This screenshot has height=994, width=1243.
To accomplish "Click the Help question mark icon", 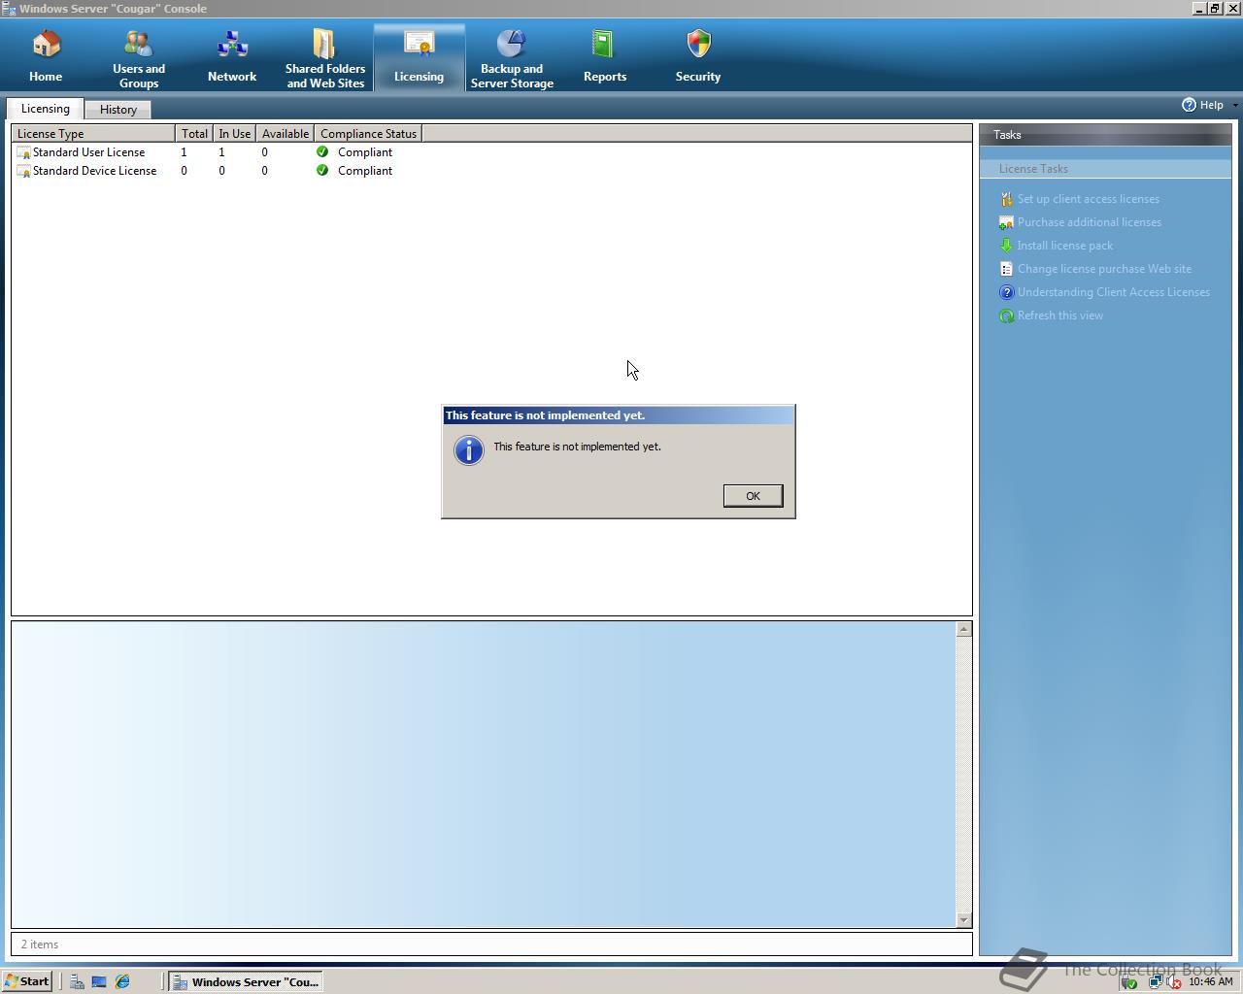I will [x=1189, y=105].
